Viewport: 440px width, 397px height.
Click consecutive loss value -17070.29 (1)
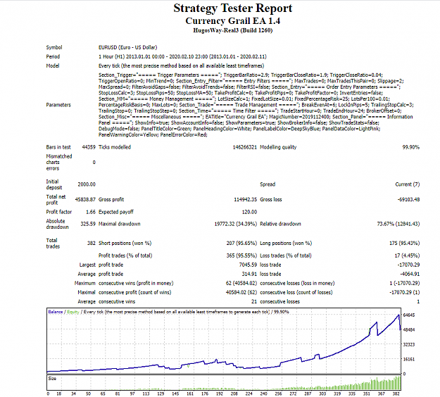click(x=405, y=292)
